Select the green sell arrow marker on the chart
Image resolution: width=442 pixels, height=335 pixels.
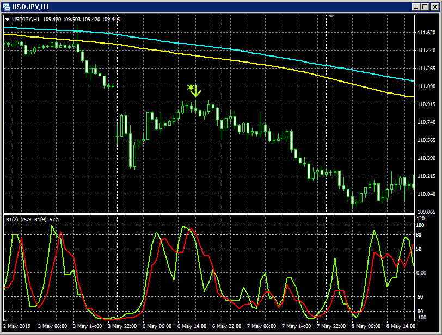(x=195, y=92)
